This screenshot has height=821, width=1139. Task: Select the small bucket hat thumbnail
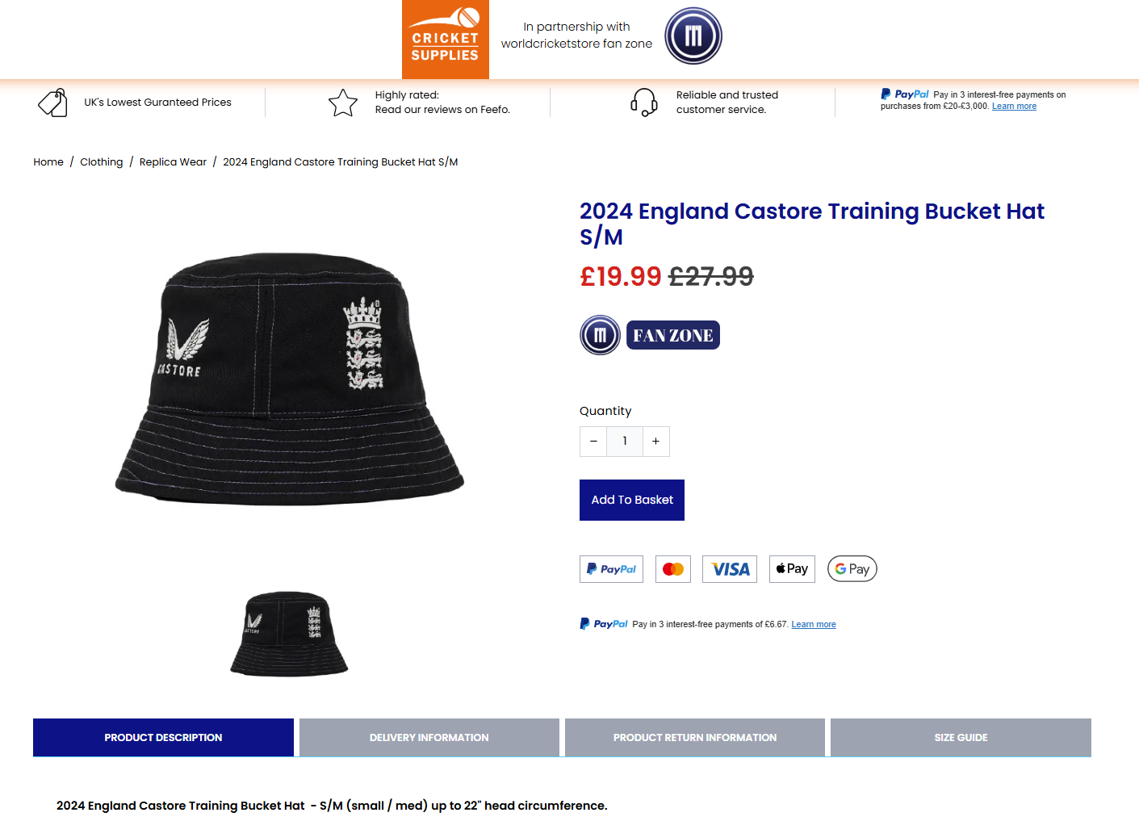pos(289,634)
